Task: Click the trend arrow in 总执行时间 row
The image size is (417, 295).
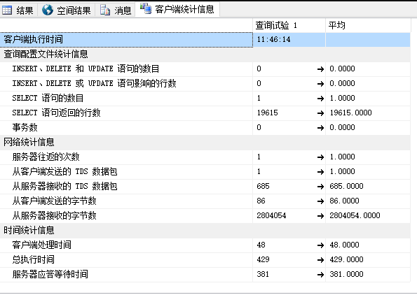Action: point(320,260)
